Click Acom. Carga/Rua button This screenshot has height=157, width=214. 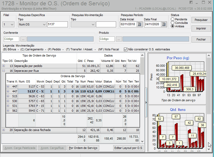[52, 148]
